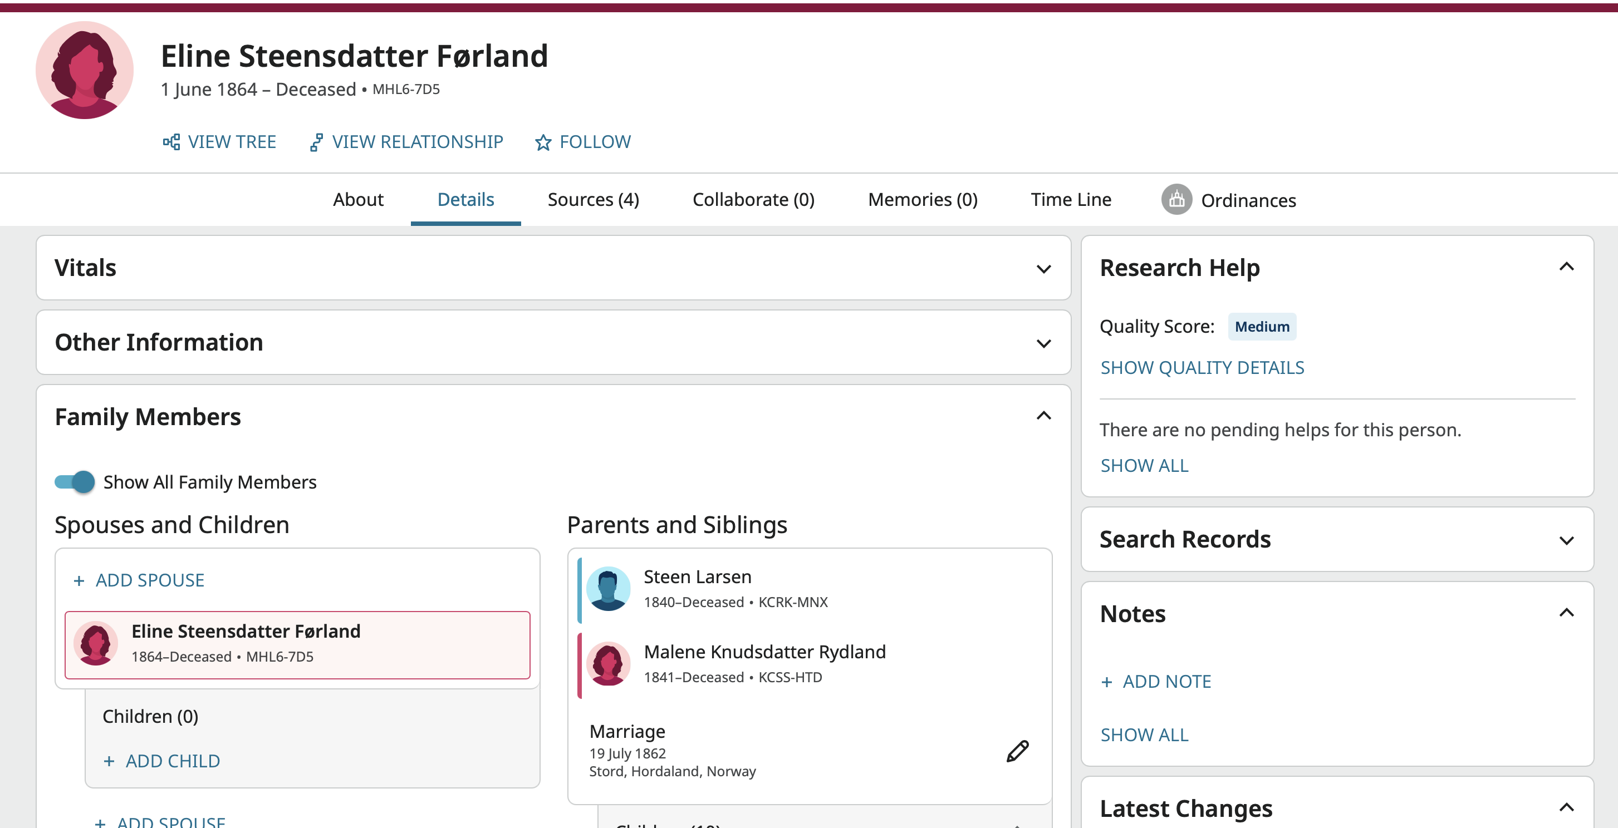Open the Time Line tab
The image size is (1618, 828).
coord(1070,200)
